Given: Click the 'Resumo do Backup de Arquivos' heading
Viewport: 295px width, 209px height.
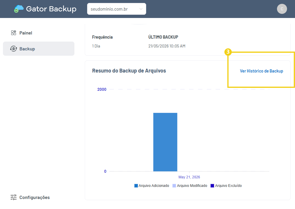Looking at the screenshot, I should [129, 71].
